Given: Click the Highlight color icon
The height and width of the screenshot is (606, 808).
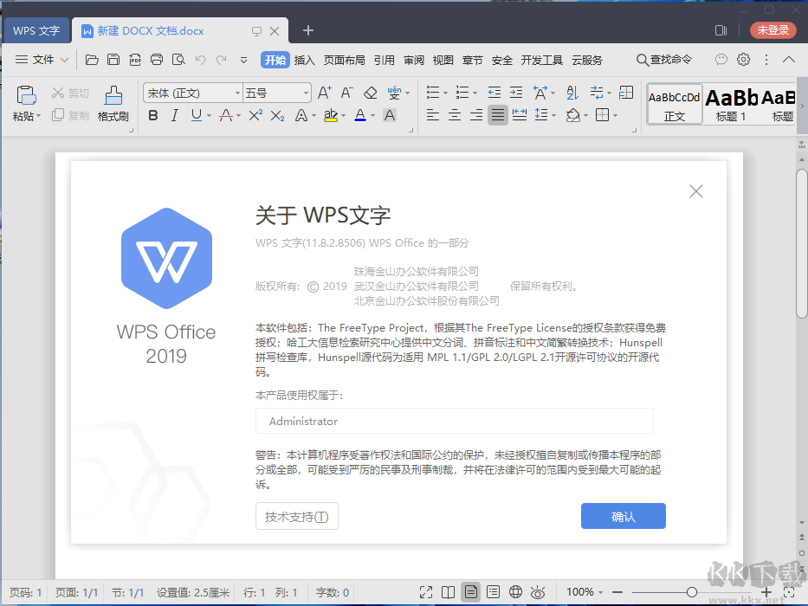Looking at the screenshot, I should 333,115.
